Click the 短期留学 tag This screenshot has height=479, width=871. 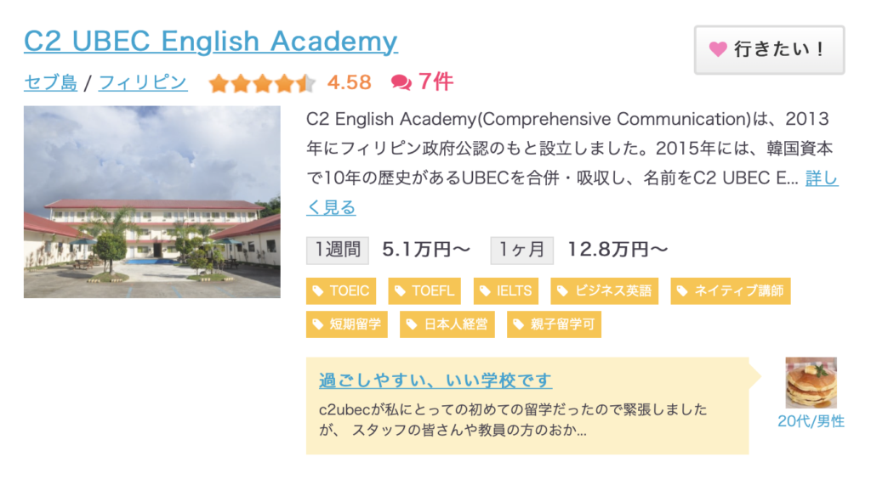click(347, 324)
